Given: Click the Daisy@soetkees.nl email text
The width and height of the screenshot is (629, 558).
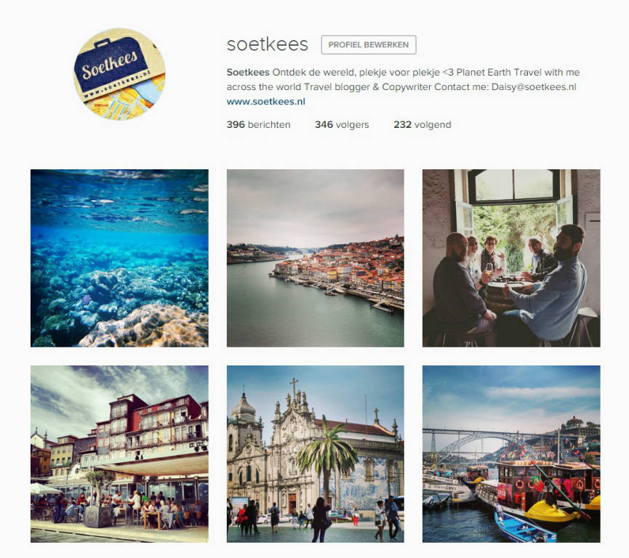Looking at the screenshot, I should coord(534,87).
